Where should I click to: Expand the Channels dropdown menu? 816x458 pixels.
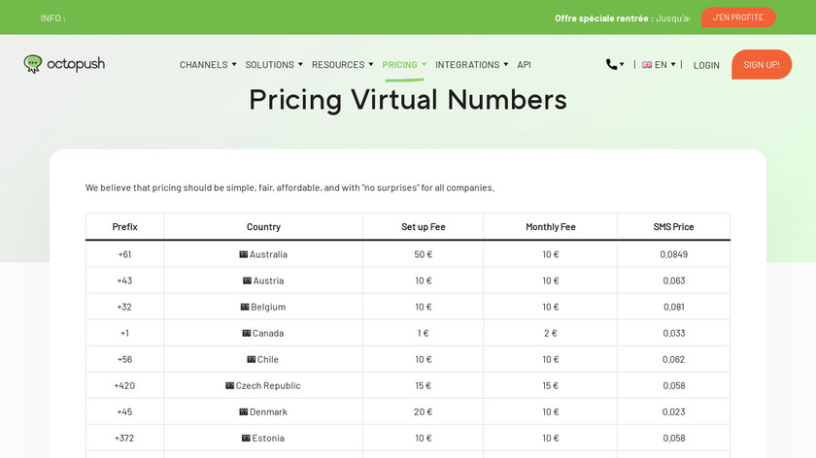(208, 65)
